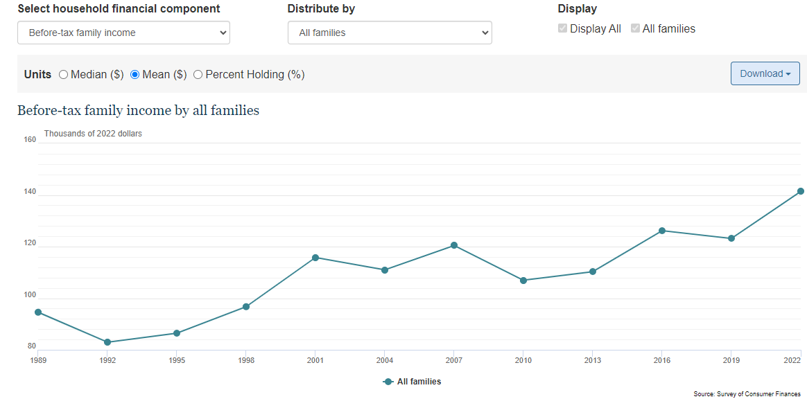Select the Mean ($) radio button
The width and height of the screenshot is (807, 399).
click(135, 75)
